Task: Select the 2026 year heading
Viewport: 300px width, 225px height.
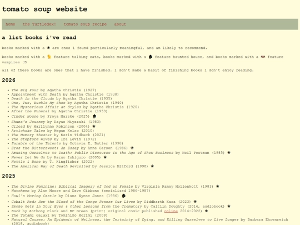Action: coord(8,80)
